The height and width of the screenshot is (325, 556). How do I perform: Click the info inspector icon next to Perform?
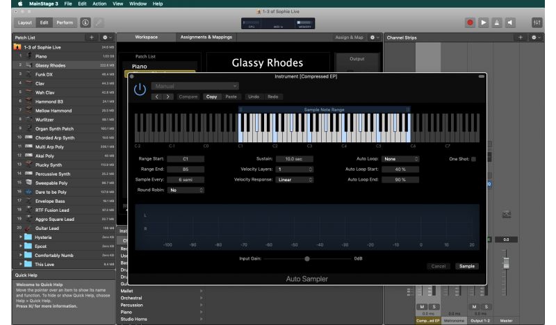pos(85,23)
